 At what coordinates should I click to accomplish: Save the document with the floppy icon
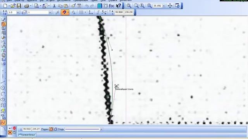[x=19, y=6]
